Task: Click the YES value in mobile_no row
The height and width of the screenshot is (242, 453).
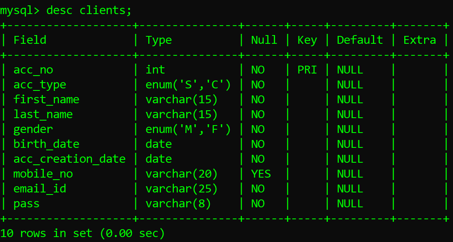Action: click(261, 174)
